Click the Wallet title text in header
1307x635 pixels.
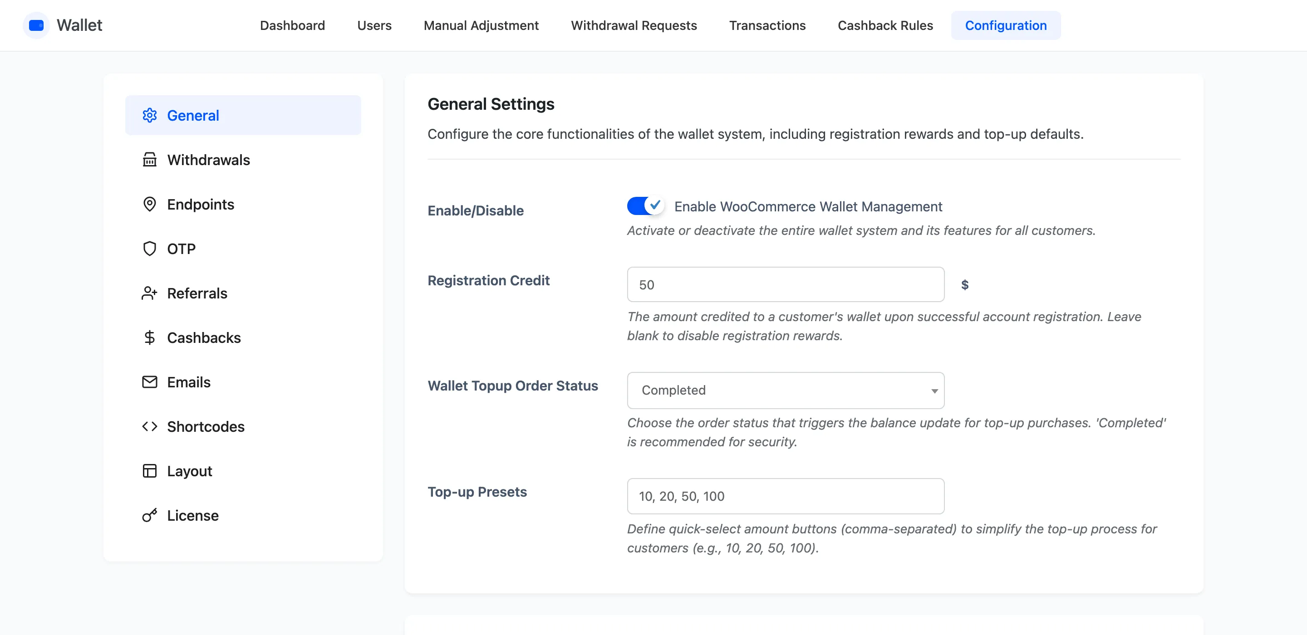(x=79, y=25)
